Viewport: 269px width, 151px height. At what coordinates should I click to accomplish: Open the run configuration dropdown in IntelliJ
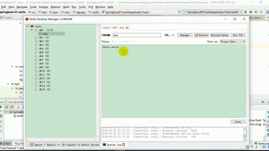(213, 12)
